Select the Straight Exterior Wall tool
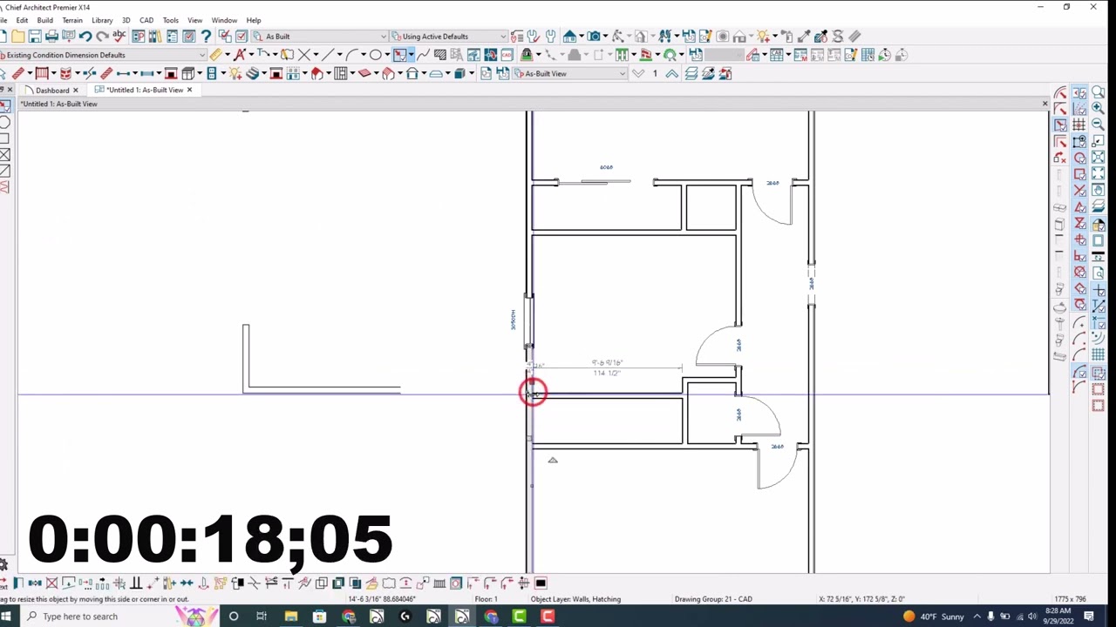The height and width of the screenshot is (627, 1116). click(18, 73)
